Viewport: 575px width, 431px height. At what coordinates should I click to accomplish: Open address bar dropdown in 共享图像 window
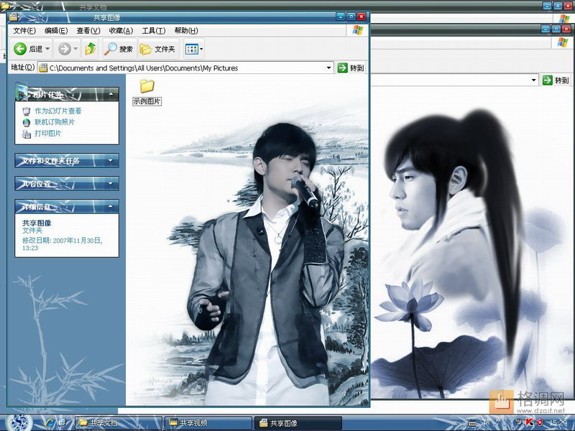coord(328,68)
